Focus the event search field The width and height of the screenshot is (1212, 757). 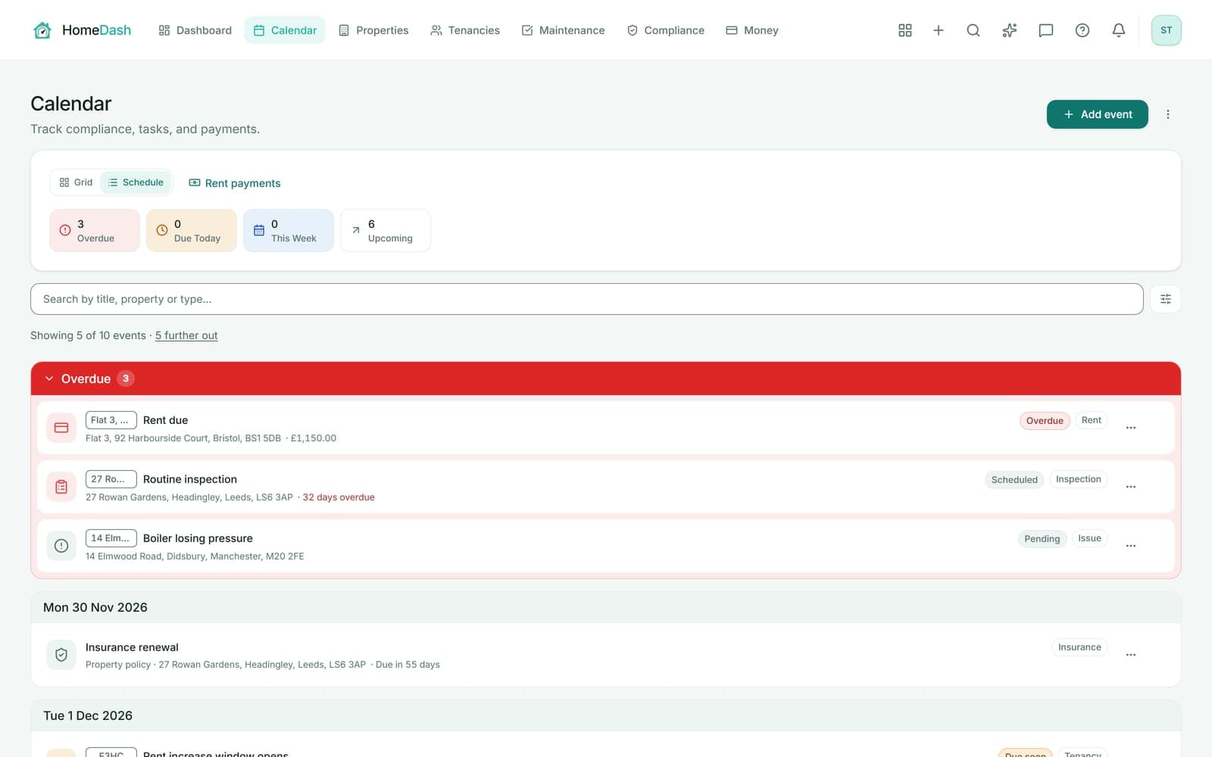point(586,299)
